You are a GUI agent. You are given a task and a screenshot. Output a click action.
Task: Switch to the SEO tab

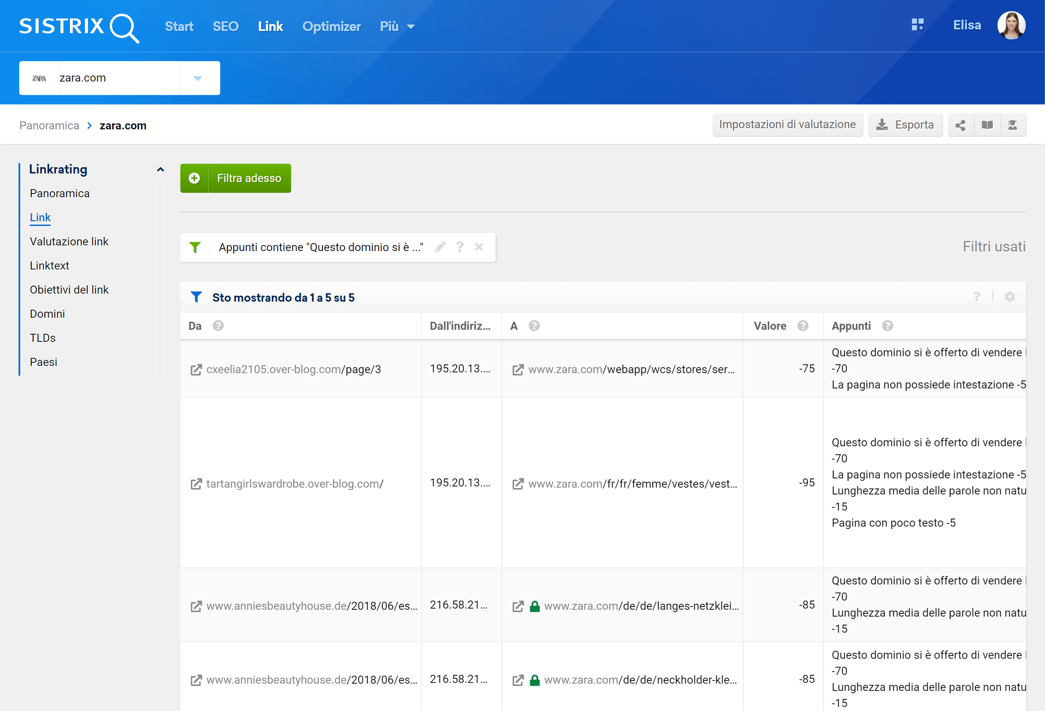(x=225, y=27)
